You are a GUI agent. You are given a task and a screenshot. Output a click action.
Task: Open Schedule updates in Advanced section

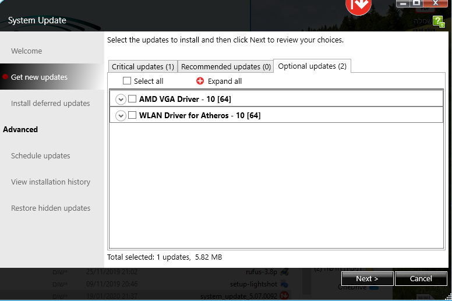tap(41, 156)
